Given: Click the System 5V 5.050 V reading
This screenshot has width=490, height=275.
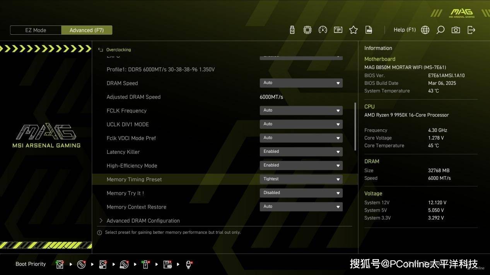Looking at the screenshot, I should [436, 210].
